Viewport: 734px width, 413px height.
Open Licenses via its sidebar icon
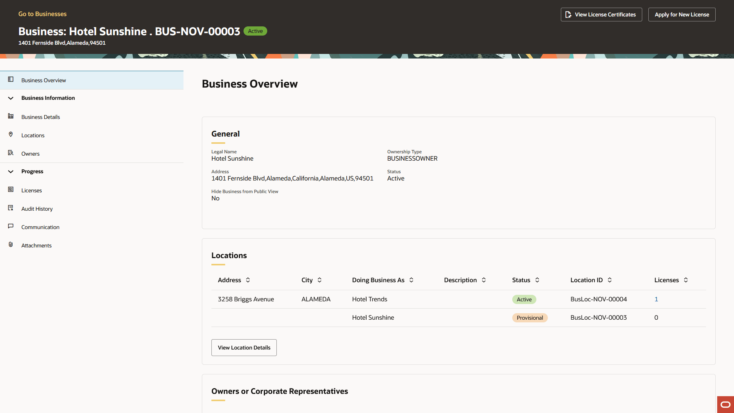10,190
